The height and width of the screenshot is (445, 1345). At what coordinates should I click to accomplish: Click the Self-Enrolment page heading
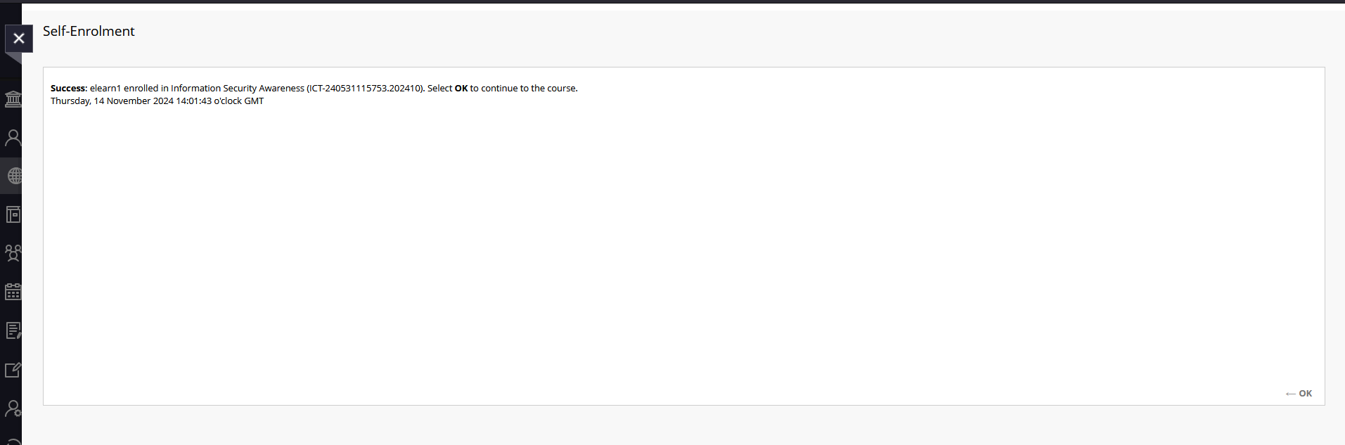tap(89, 31)
